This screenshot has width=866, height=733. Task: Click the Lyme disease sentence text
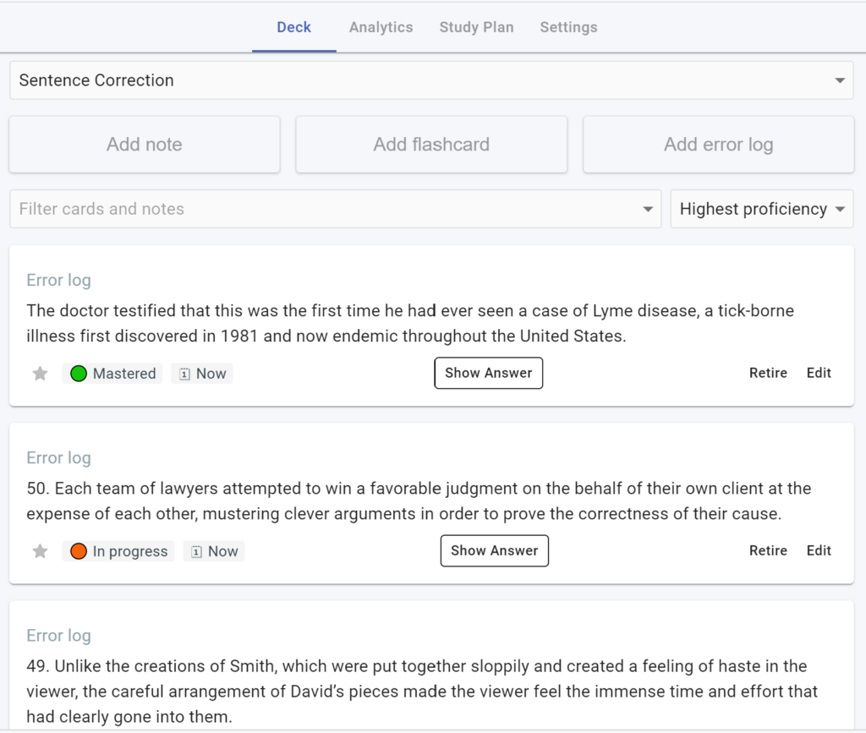pyautogui.click(x=410, y=324)
